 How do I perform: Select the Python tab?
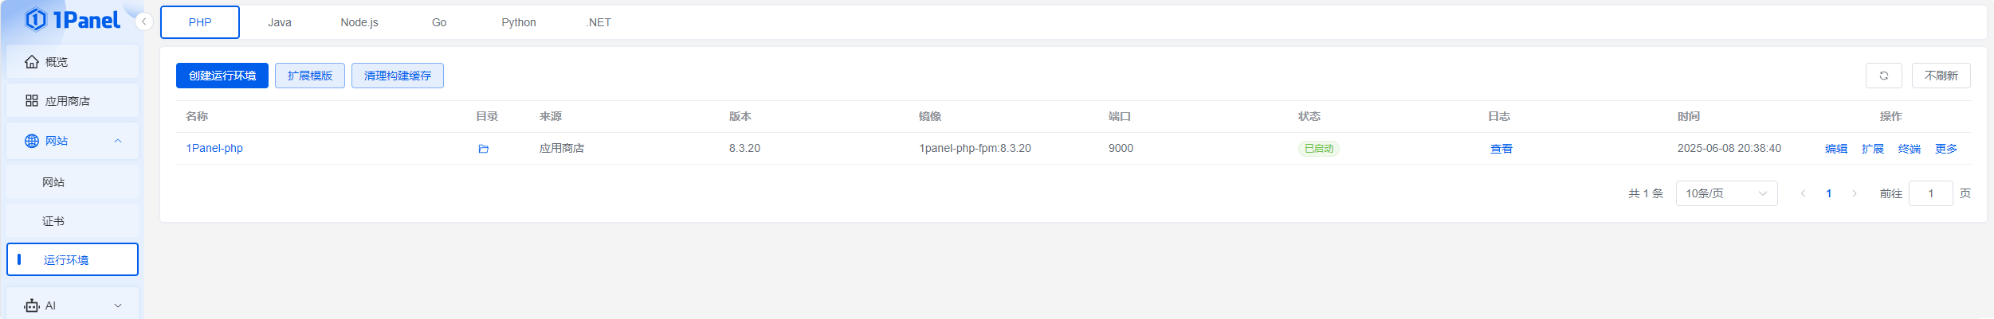coord(519,22)
